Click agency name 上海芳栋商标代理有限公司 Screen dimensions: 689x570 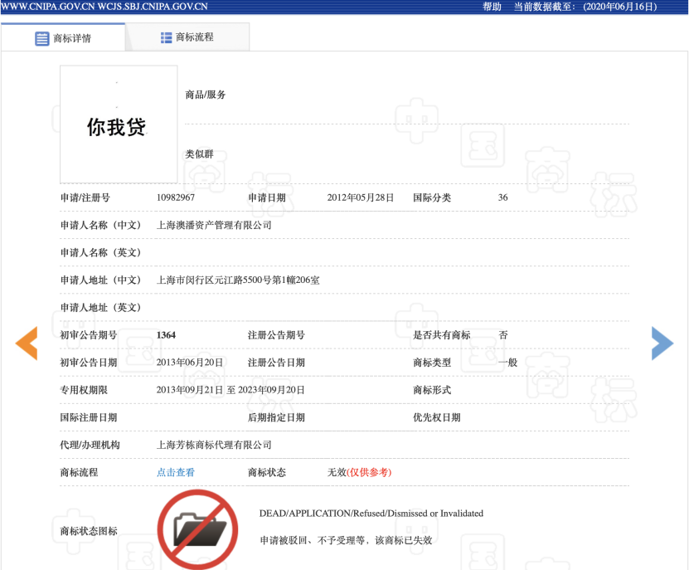[214, 445]
